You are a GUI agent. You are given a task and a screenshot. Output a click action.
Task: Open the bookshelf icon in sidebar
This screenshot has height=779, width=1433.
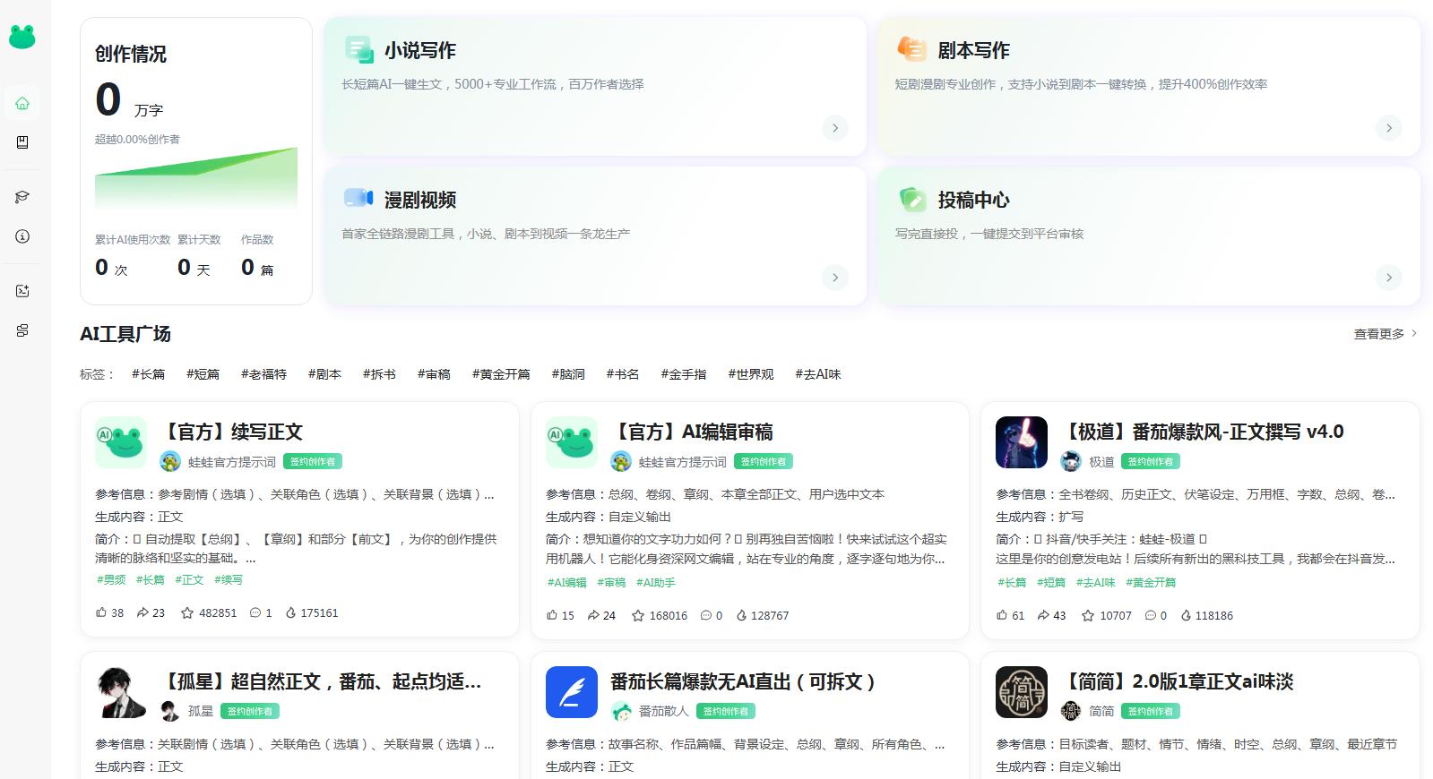tap(22, 142)
